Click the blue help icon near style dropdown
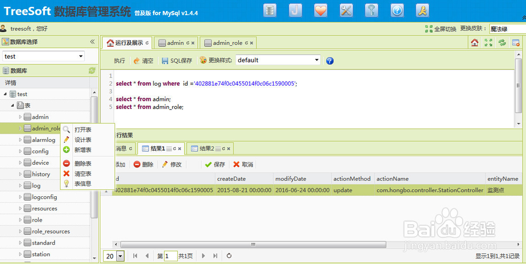This screenshot has height=264, width=526. coord(330,60)
